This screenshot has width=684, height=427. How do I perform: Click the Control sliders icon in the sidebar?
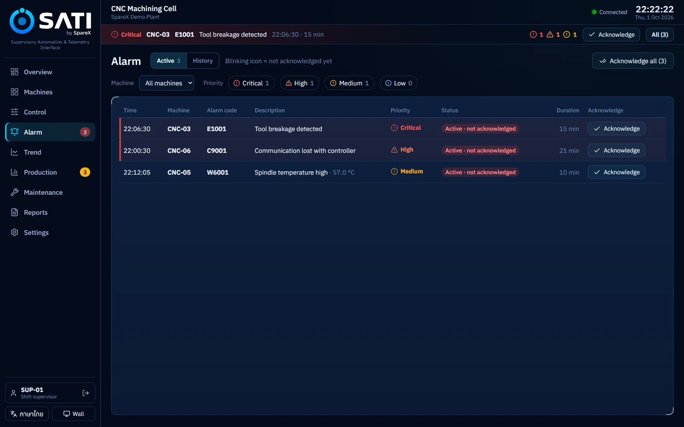[15, 112]
